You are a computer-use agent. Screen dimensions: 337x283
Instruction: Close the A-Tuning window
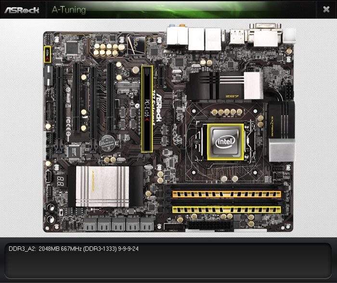(x=326, y=9)
